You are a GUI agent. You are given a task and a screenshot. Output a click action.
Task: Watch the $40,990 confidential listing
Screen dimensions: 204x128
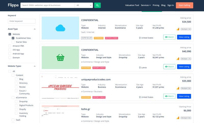(x=169, y=67)
